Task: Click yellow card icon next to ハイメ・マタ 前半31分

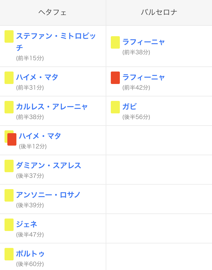Action: tap(9, 78)
